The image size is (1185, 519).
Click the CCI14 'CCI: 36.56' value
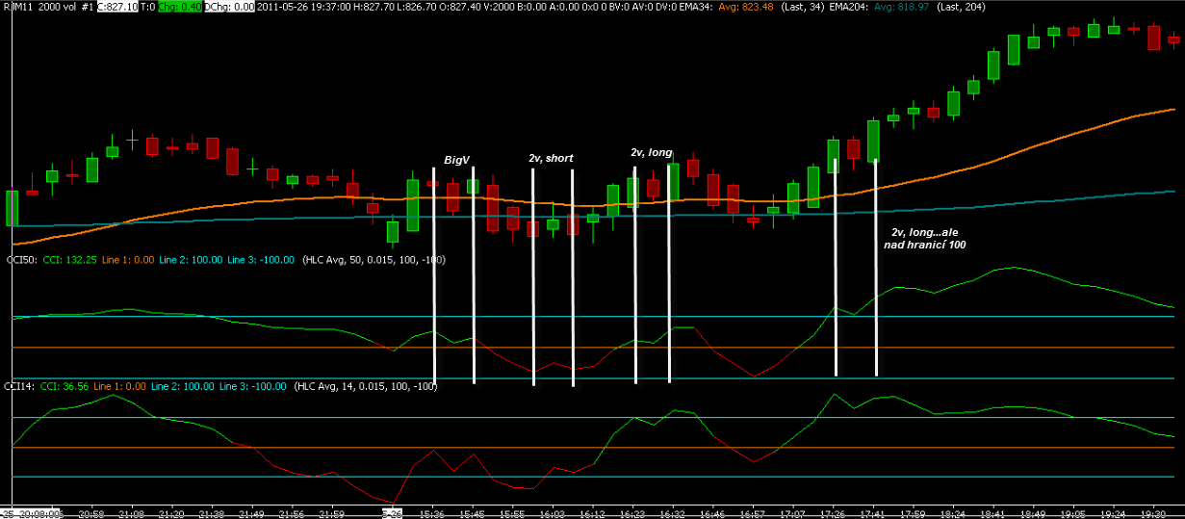65,386
